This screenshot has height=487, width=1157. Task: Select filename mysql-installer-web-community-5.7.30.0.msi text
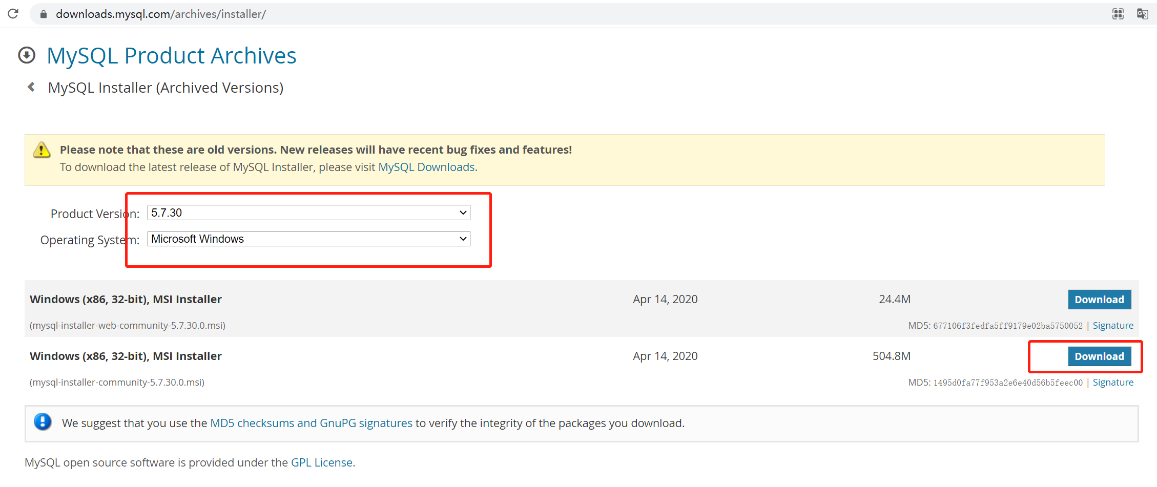pyautogui.click(x=128, y=326)
